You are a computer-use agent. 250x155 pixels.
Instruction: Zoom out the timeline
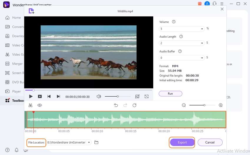pos(184,105)
